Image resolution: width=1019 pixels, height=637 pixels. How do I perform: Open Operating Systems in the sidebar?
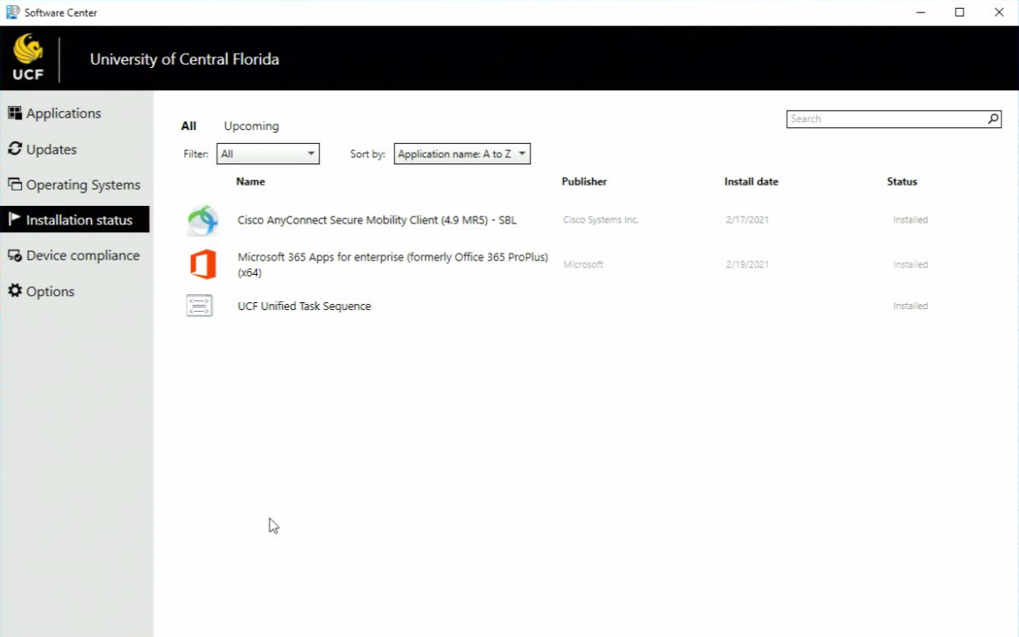(x=83, y=185)
